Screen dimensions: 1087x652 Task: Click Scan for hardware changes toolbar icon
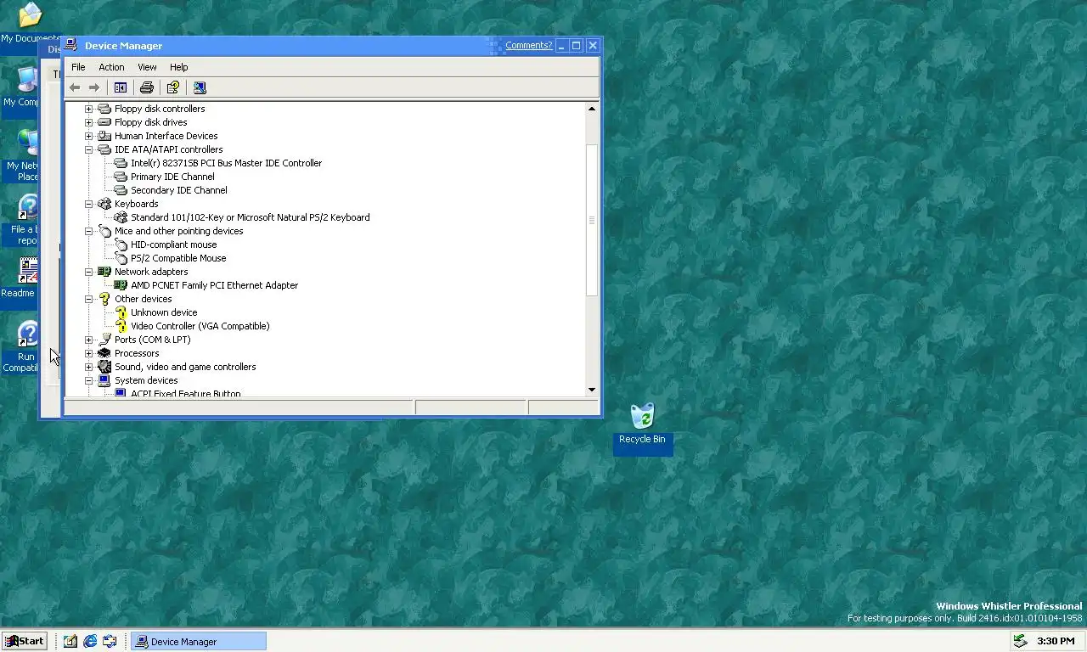[x=200, y=87]
